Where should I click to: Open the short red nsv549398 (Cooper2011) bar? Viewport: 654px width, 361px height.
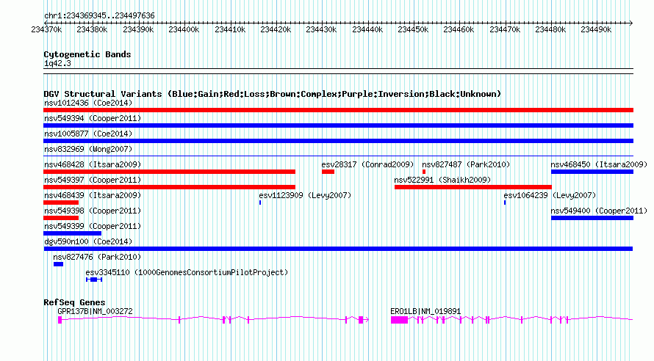coord(61,218)
